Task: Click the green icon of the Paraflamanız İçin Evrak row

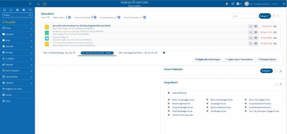Action: click(x=47, y=33)
